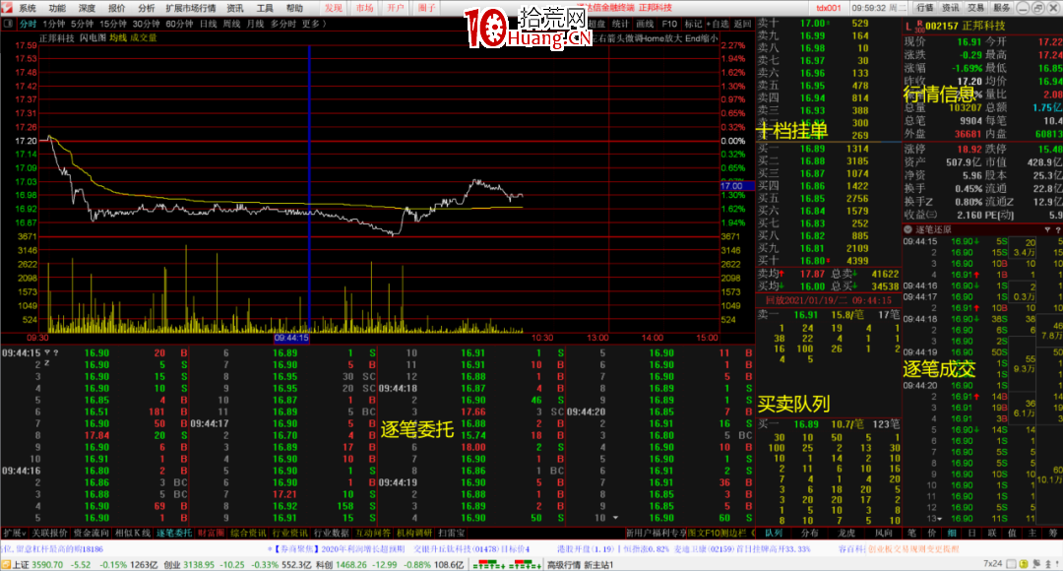Open the 帮助 menu
This screenshot has height=571, width=1063.
294,8
